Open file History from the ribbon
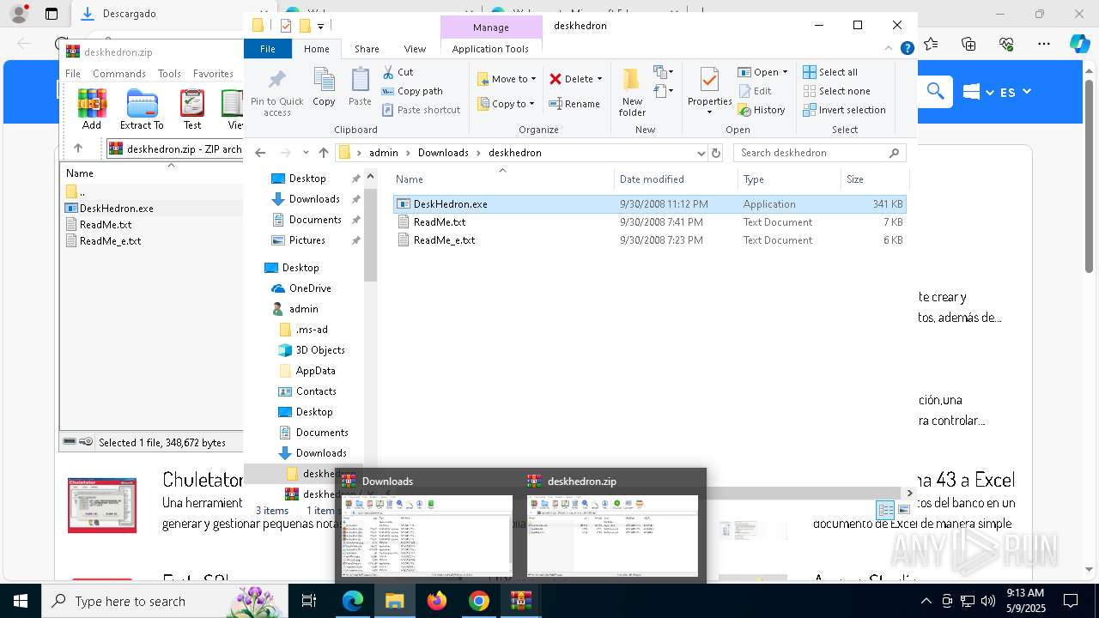1099x618 pixels. 762,110
